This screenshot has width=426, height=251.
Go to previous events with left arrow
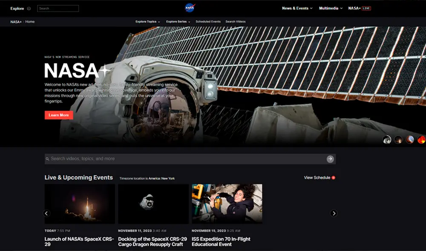(47, 213)
